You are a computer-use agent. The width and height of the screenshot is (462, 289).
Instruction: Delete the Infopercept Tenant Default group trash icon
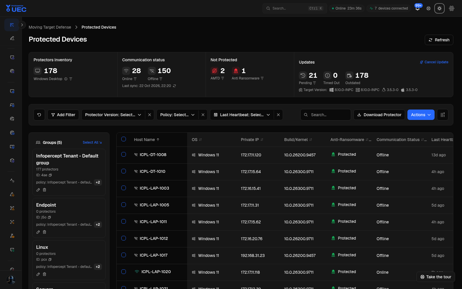coord(44,190)
